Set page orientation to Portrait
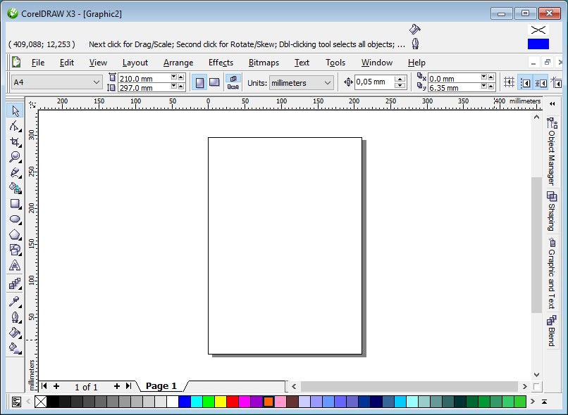 point(199,83)
